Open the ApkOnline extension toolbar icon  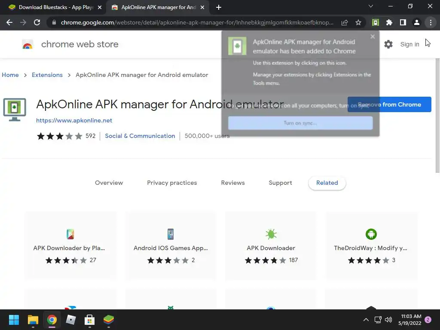(x=376, y=22)
